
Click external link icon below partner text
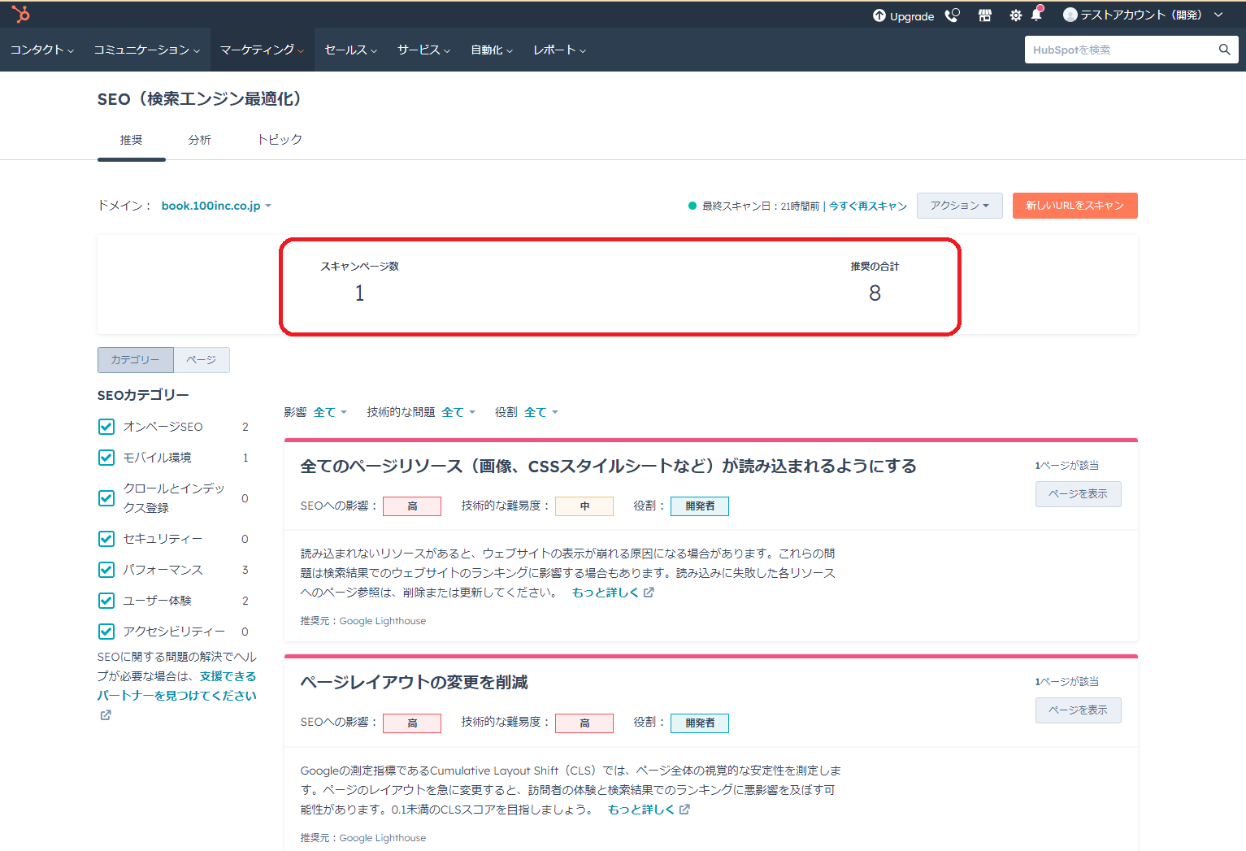[106, 715]
